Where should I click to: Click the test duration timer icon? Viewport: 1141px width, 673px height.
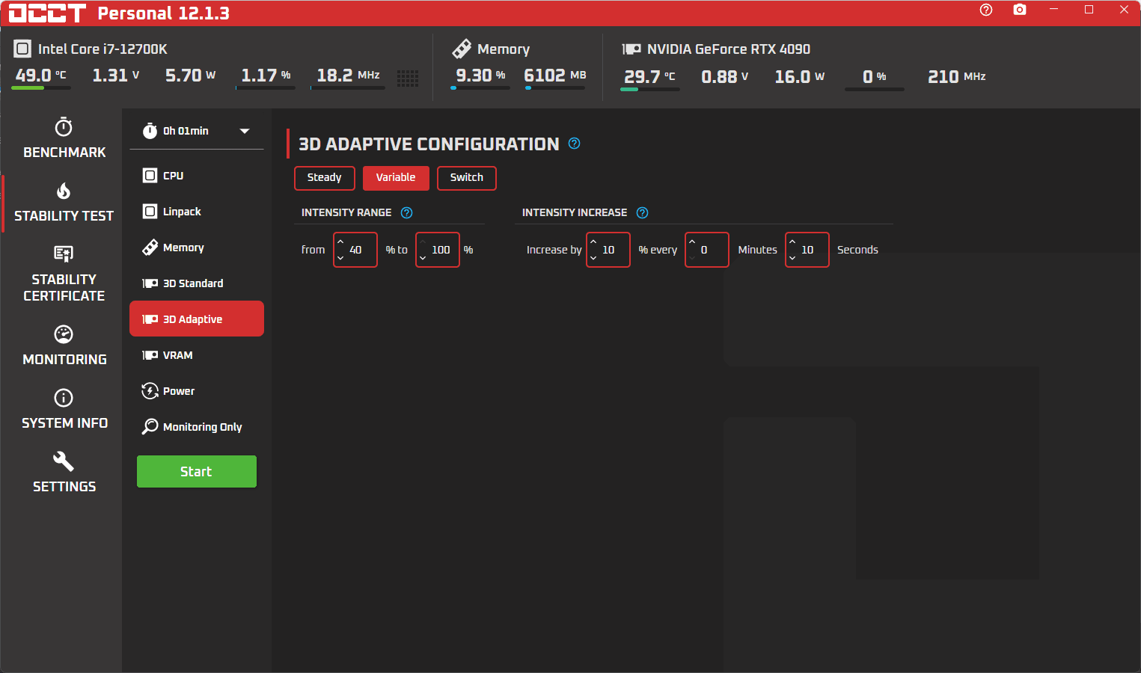click(150, 131)
